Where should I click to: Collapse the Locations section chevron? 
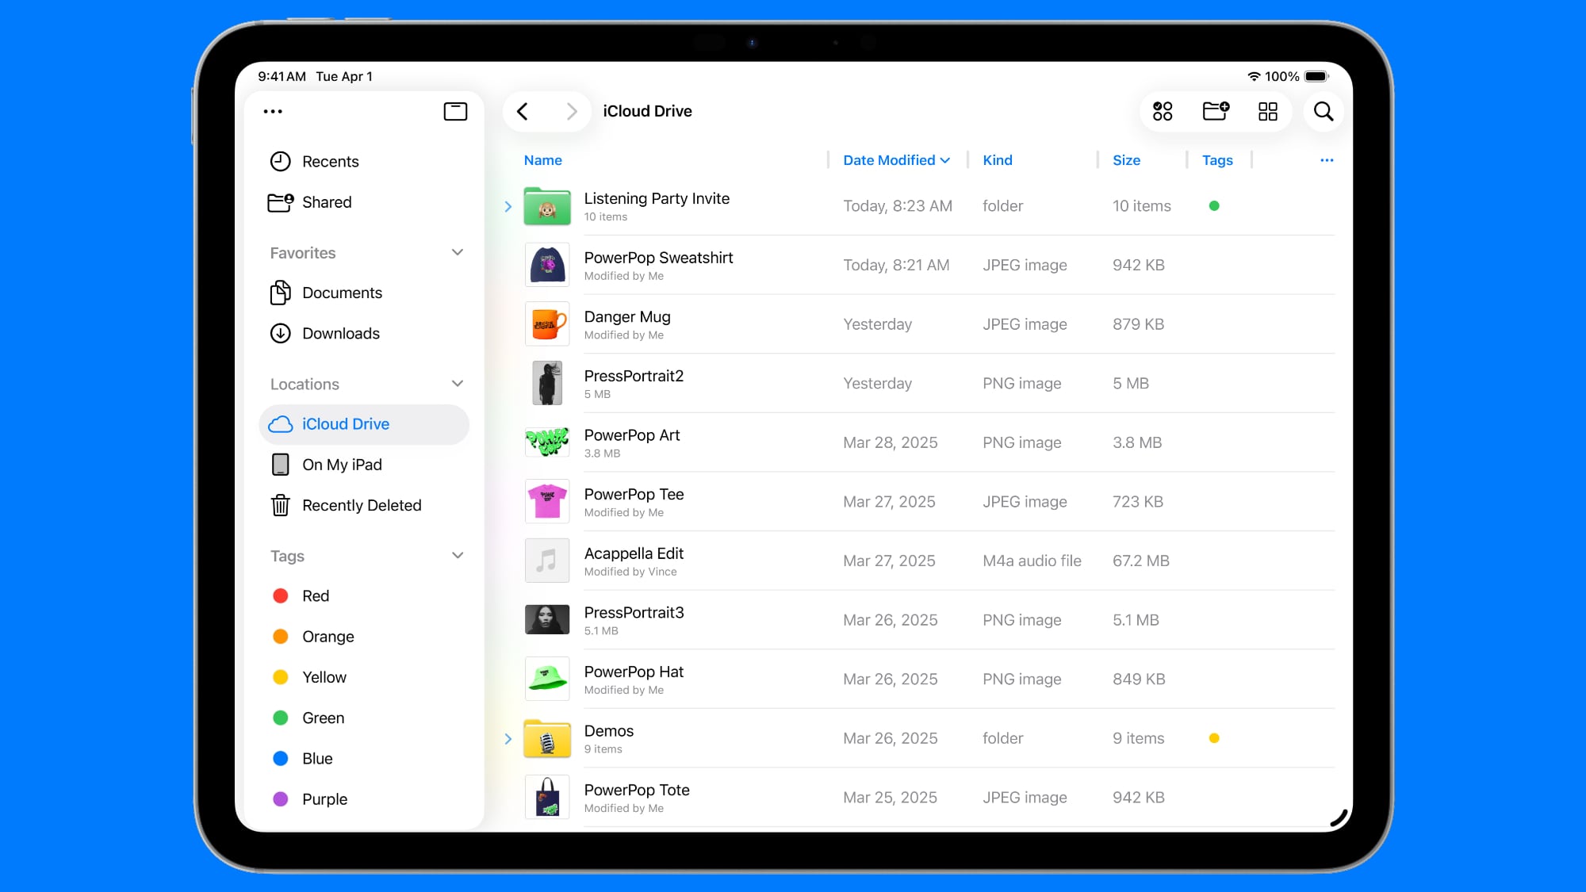click(x=458, y=384)
